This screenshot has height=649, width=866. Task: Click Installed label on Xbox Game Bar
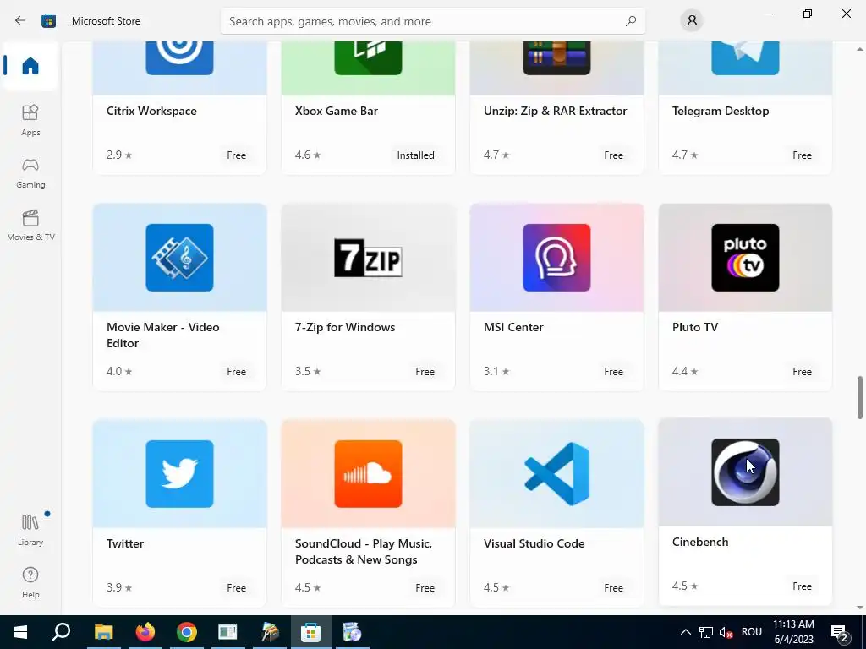coord(415,155)
